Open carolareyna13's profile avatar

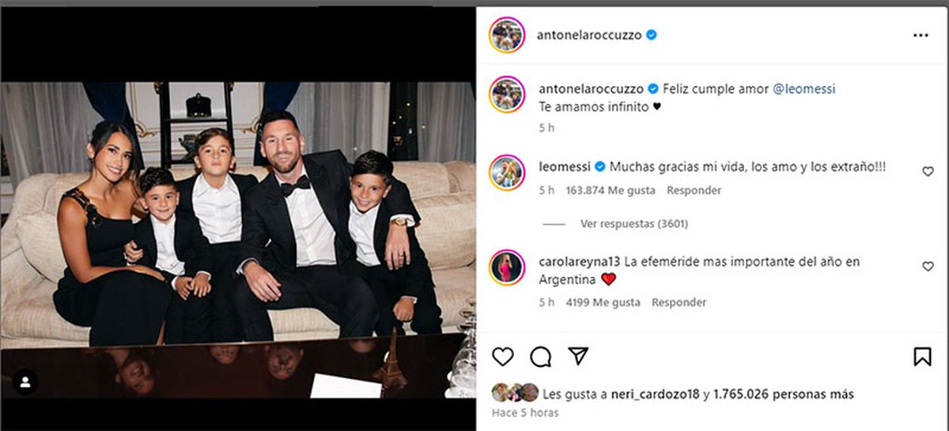pyautogui.click(x=507, y=268)
